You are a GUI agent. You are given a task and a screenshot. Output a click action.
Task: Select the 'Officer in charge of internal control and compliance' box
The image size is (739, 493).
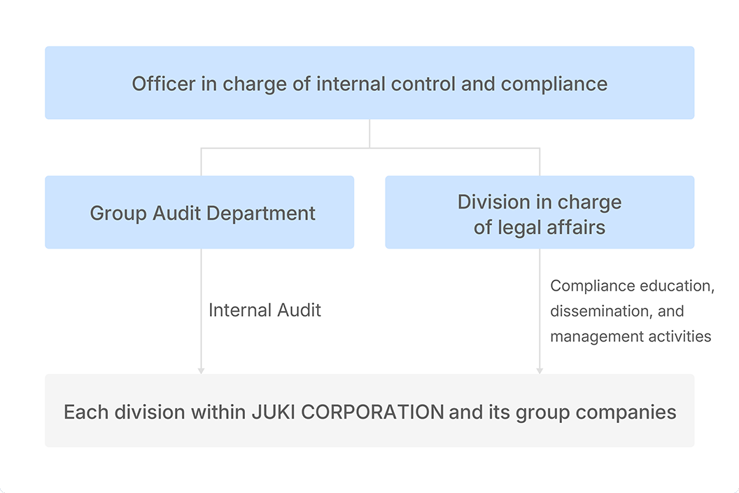tap(369, 83)
